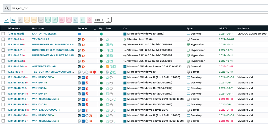
Task: Tick the AUSTIN-TEST-LAB row checkbox
Action: tap(3, 67)
